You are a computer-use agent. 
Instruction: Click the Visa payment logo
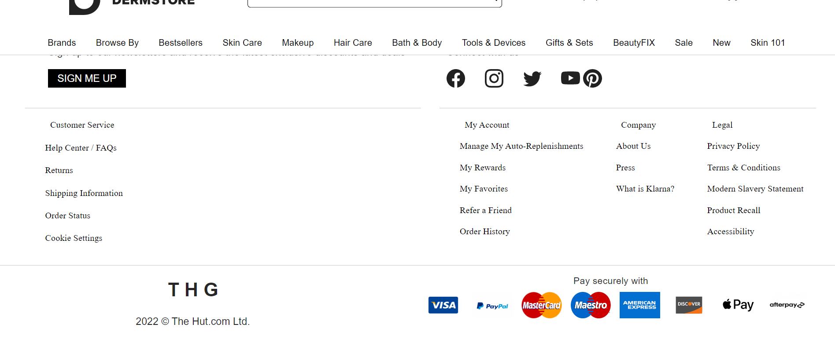(x=443, y=305)
